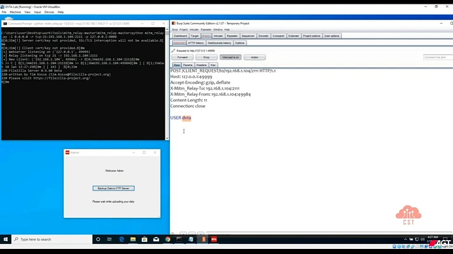
Task: Open Microsoft Store from the taskbar
Action: [x=144, y=239]
